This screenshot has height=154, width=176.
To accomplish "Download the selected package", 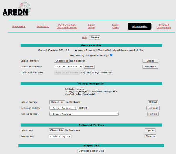I will point(153,108).
